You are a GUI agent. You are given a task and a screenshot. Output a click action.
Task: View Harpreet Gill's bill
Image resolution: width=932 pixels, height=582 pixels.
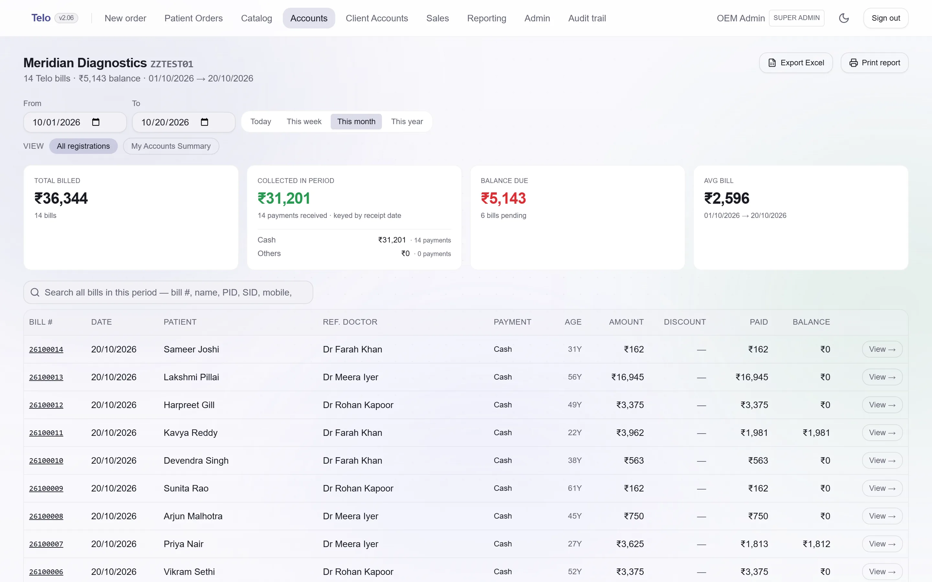[x=882, y=405]
